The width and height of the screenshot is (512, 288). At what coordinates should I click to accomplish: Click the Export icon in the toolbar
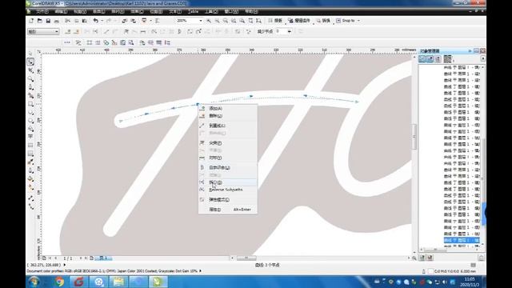[134, 21]
